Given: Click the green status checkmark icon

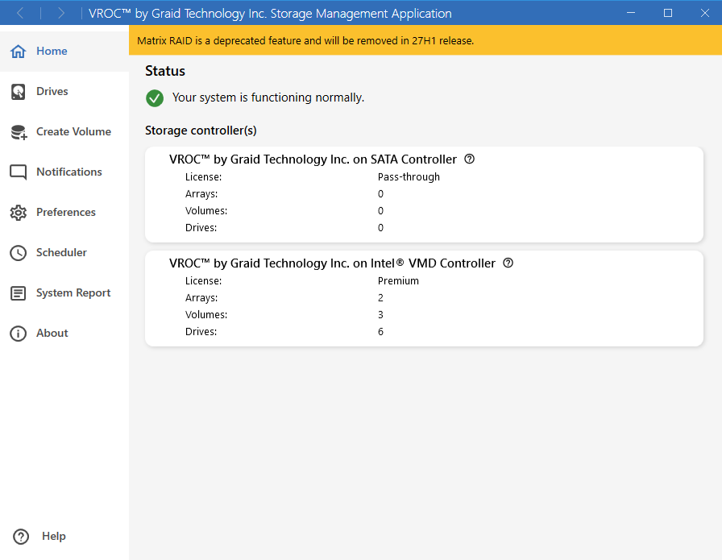Looking at the screenshot, I should point(155,98).
